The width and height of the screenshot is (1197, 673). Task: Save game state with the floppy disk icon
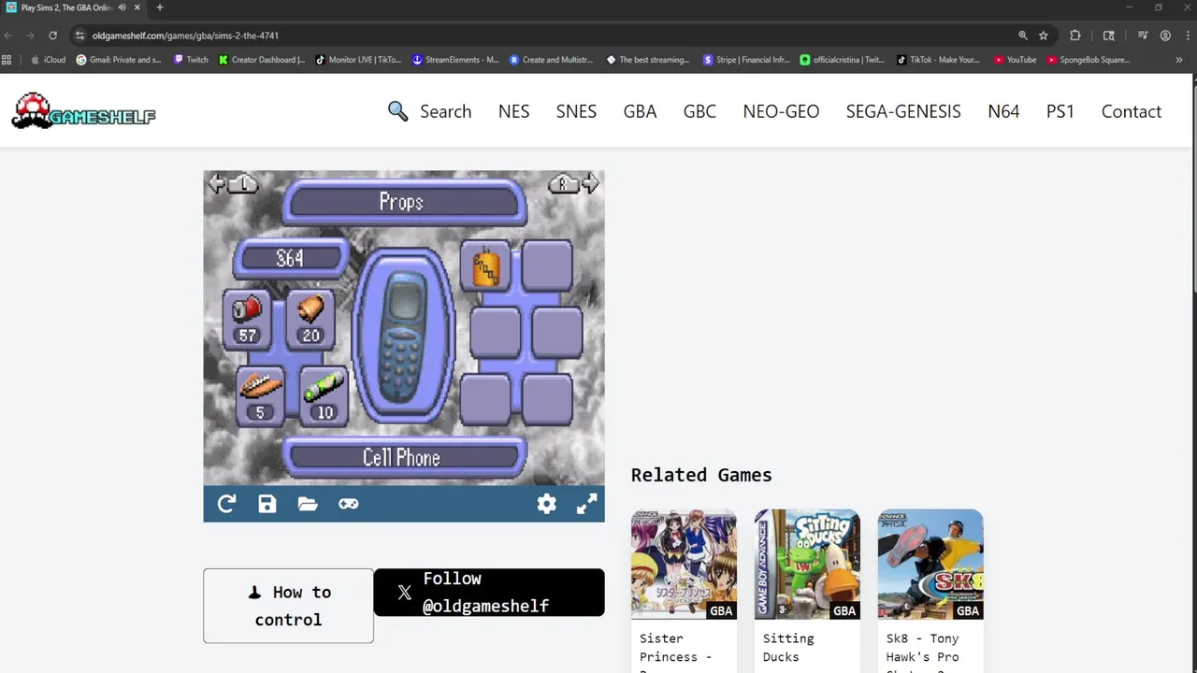(267, 504)
